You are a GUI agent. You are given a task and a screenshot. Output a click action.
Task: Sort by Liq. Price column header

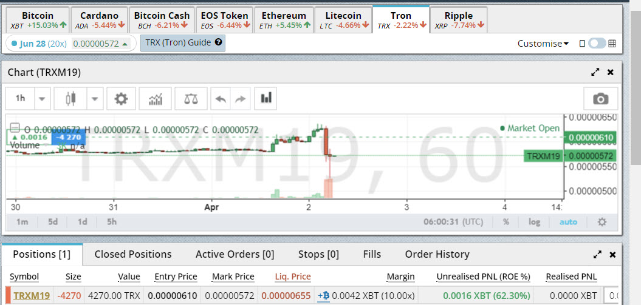(293, 277)
